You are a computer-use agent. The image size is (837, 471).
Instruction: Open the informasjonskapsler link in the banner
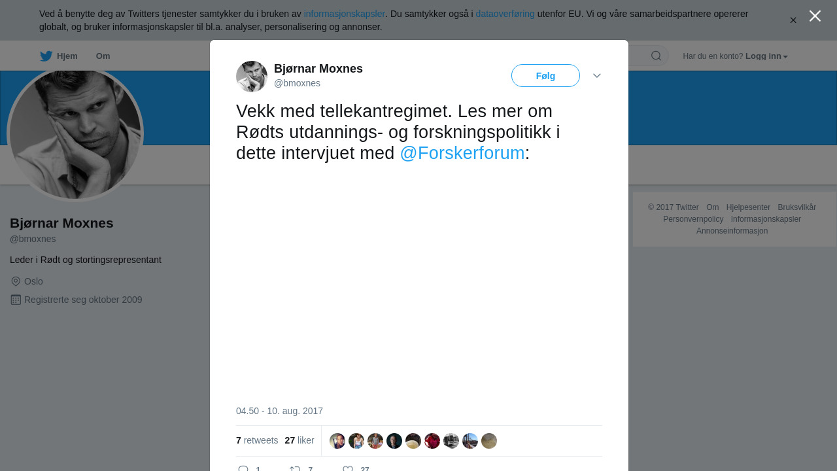(x=344, y=14)
